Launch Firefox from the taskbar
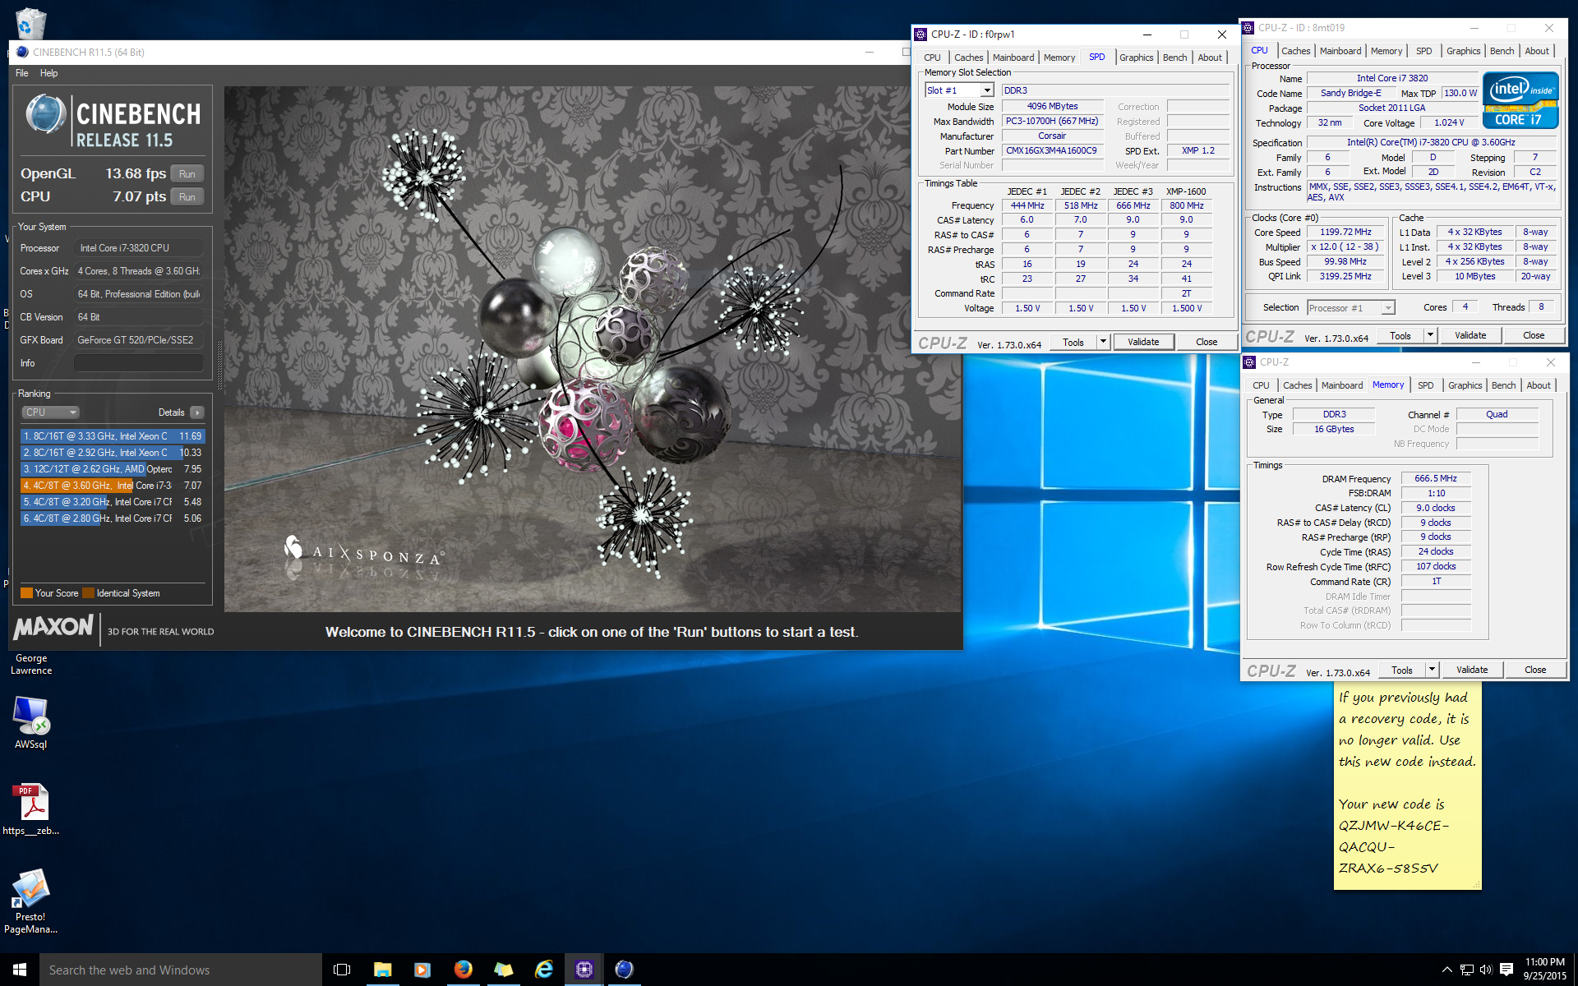The height and width of the screenshot is (986, 1578). pos(463,970)
